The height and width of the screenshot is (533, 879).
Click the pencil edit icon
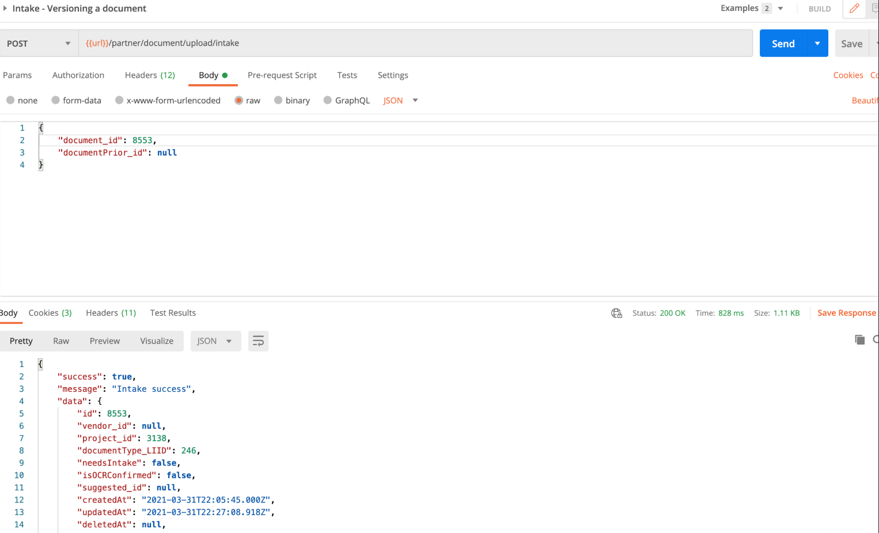click(854, 9)
